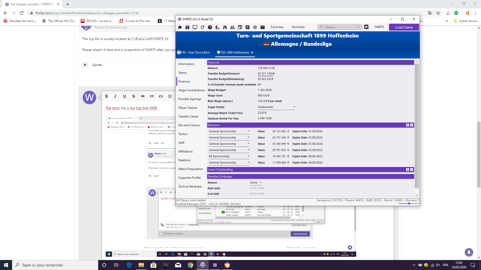Screen dimensions: 481x270
Task: Select the Information section
Action: 186,64
